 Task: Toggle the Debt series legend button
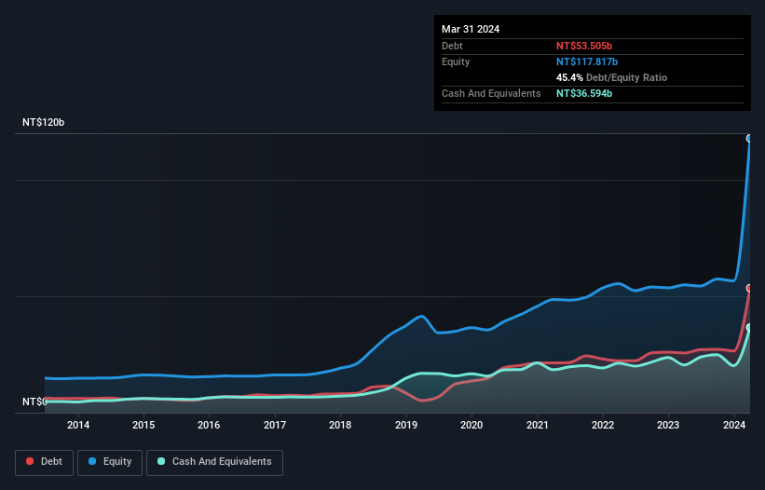click(45, 462)
